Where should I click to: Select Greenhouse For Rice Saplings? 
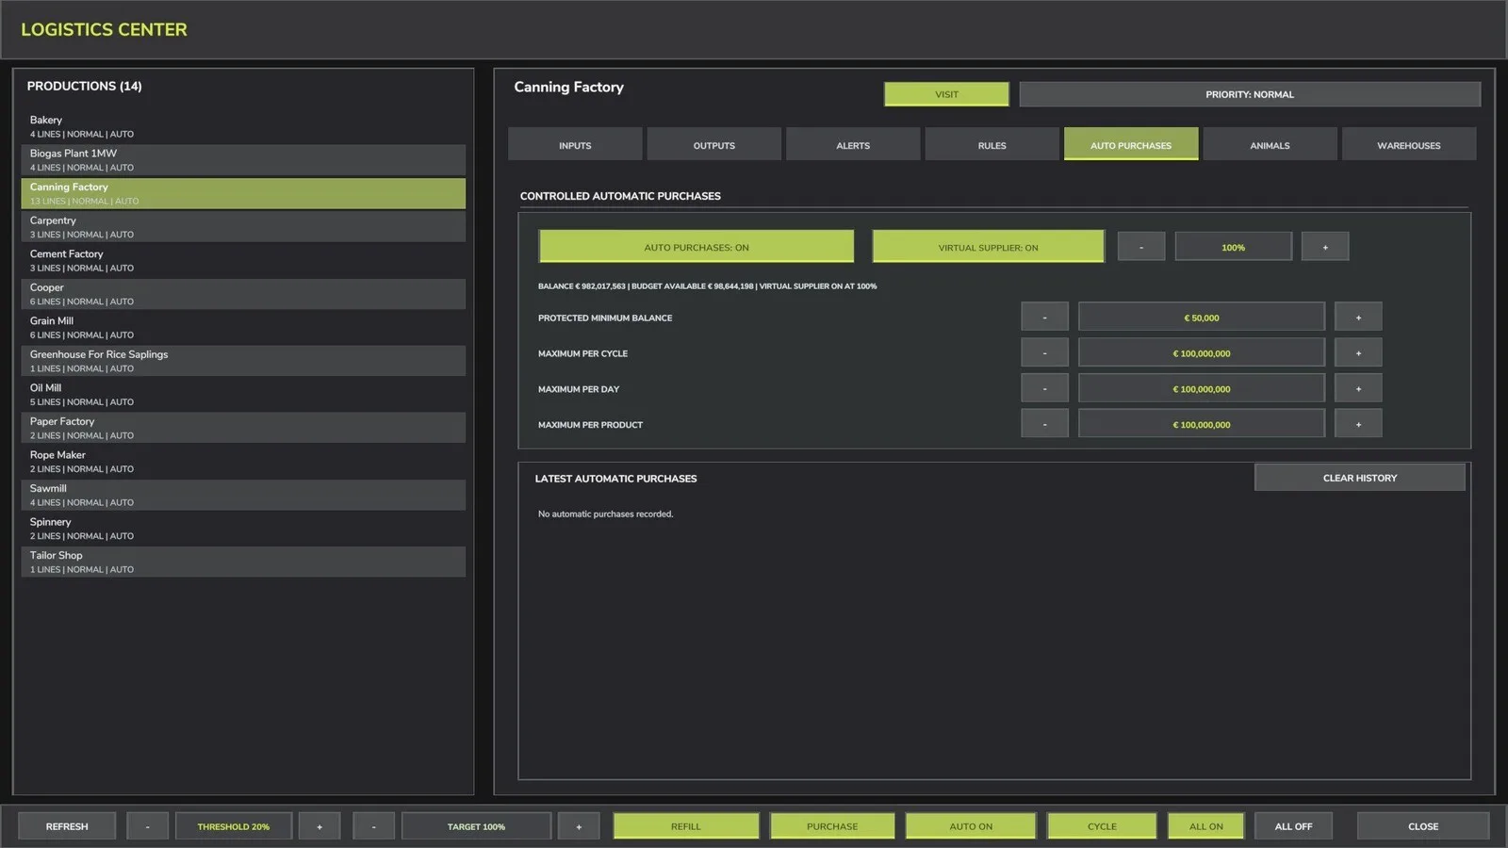(243, 361)
